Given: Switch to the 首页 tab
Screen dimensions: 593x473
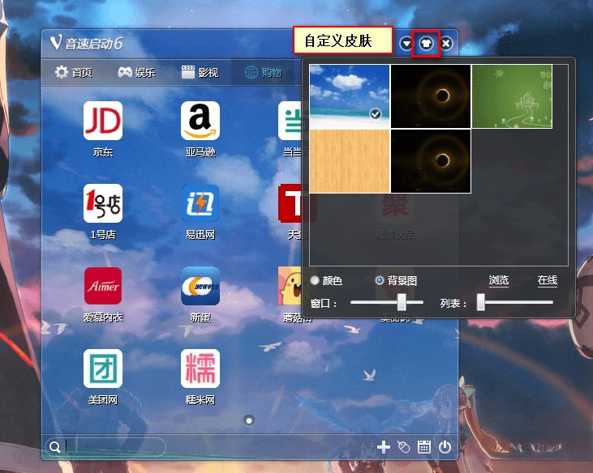Looking at the screenshot, I should click(x=74, y=72).
